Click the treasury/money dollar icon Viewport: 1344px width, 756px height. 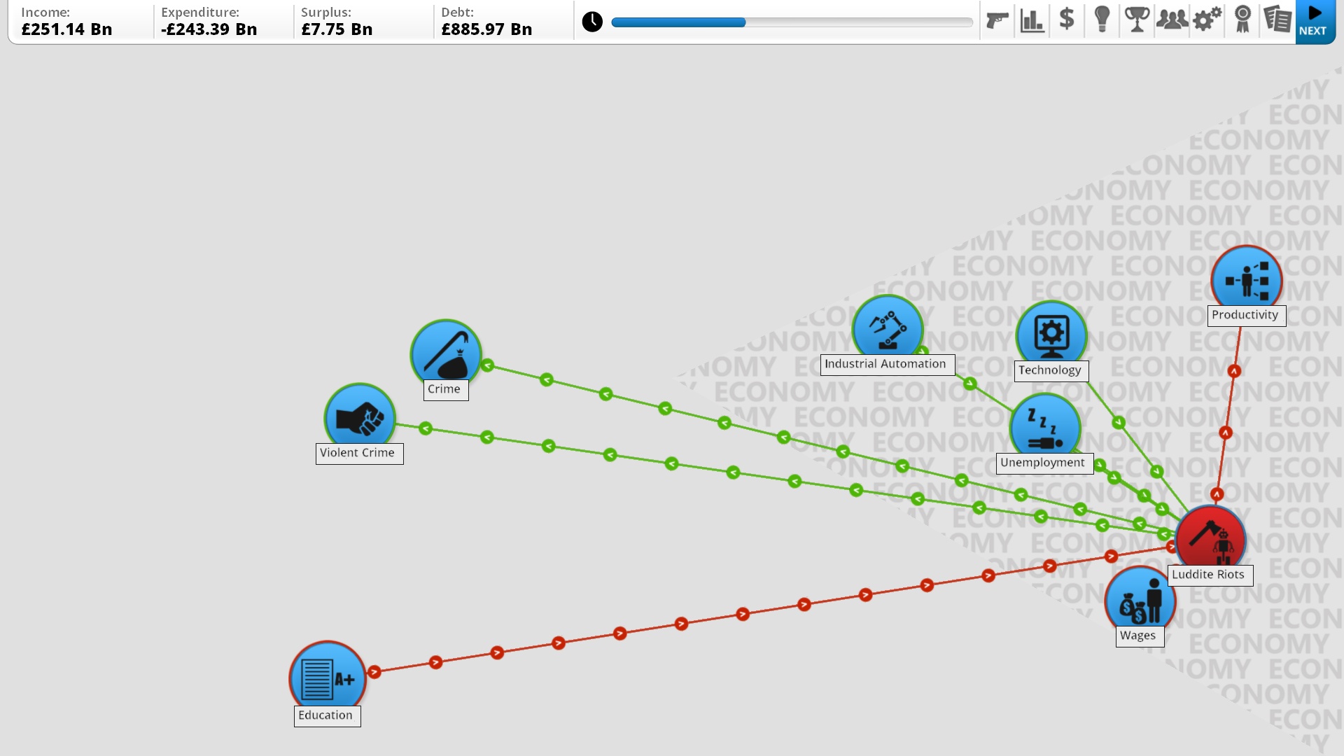pyautogui.click(x=1066, y=20)
